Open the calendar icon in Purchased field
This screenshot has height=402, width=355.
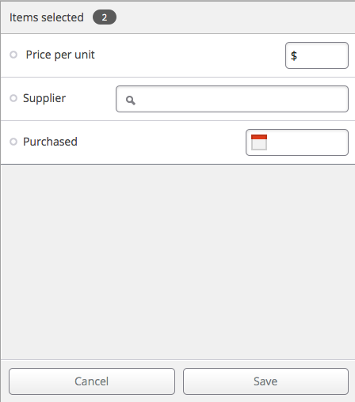pos(259,142)
